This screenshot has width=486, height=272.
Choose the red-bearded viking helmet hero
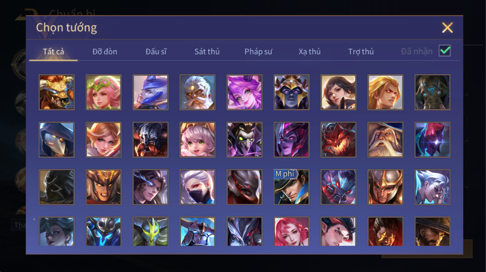[150, 139]
